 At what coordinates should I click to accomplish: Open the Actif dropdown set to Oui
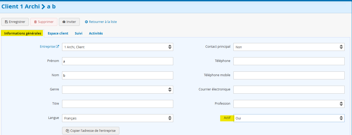tap(289, 118)
